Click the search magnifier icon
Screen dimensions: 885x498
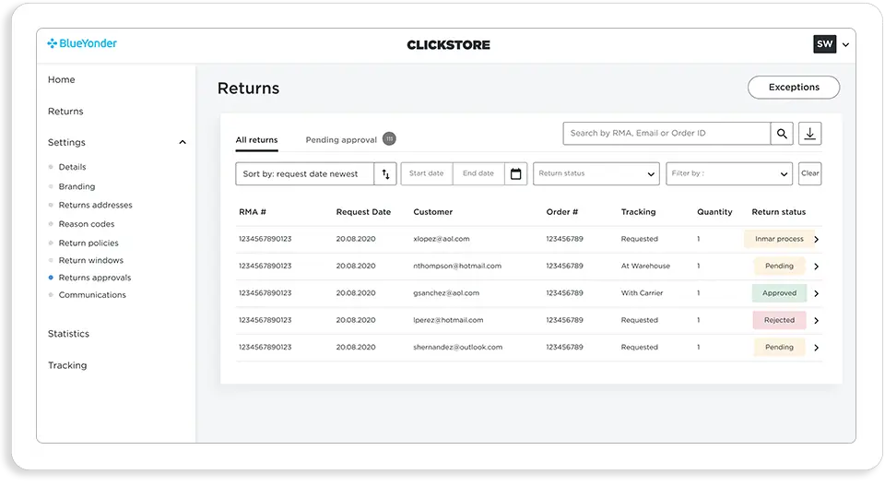point(782,134)
